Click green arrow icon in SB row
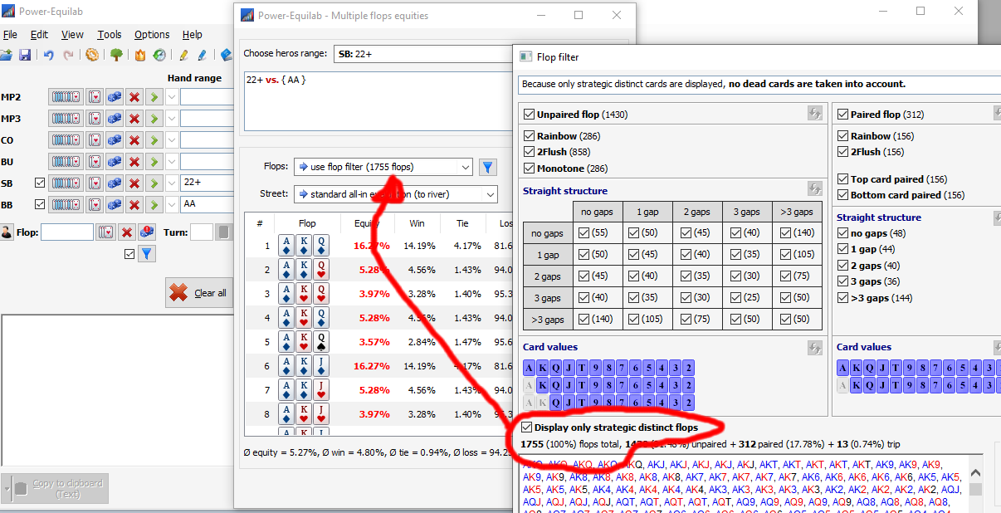 pyautogui.click(x=154, y=183)
